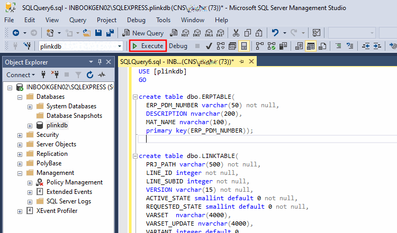The image size is (397, 233).
Task: Click the Parse checkmark icon
Action: click(x=209, y=46)
